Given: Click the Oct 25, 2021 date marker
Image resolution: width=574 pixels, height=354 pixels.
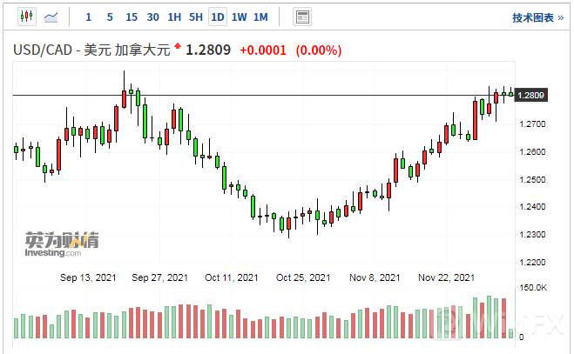Looking at the screenshot, I should click(x=303, y=277).
